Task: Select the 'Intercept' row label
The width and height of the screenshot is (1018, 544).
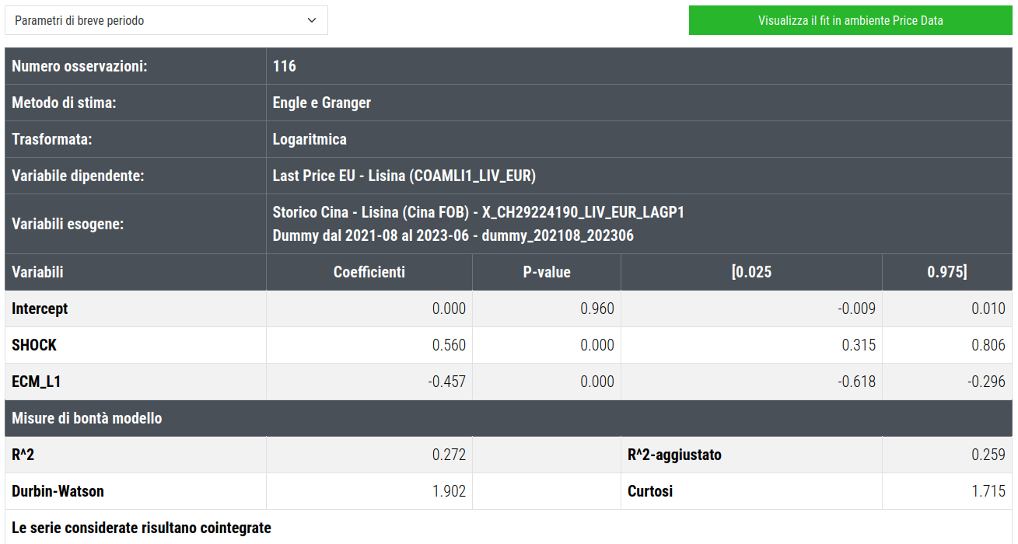Action: click(40, 309)
